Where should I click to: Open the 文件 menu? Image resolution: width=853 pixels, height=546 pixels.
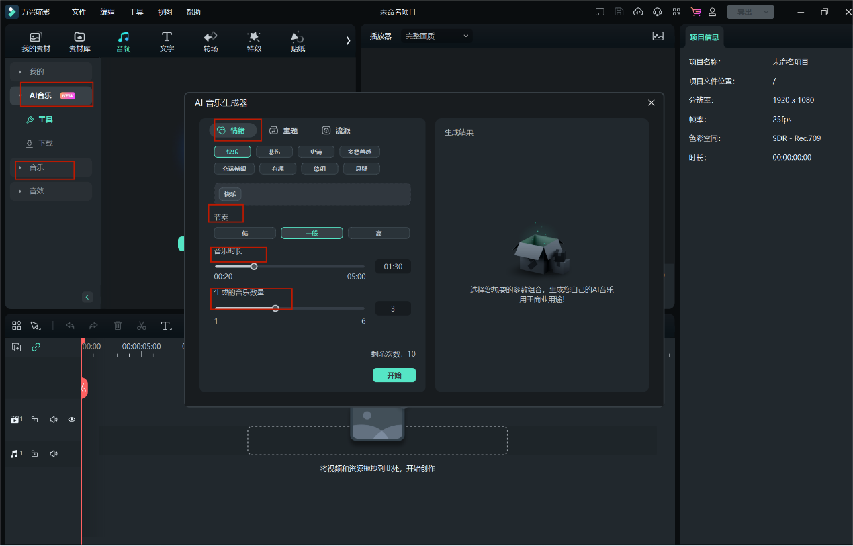[79, 12]
